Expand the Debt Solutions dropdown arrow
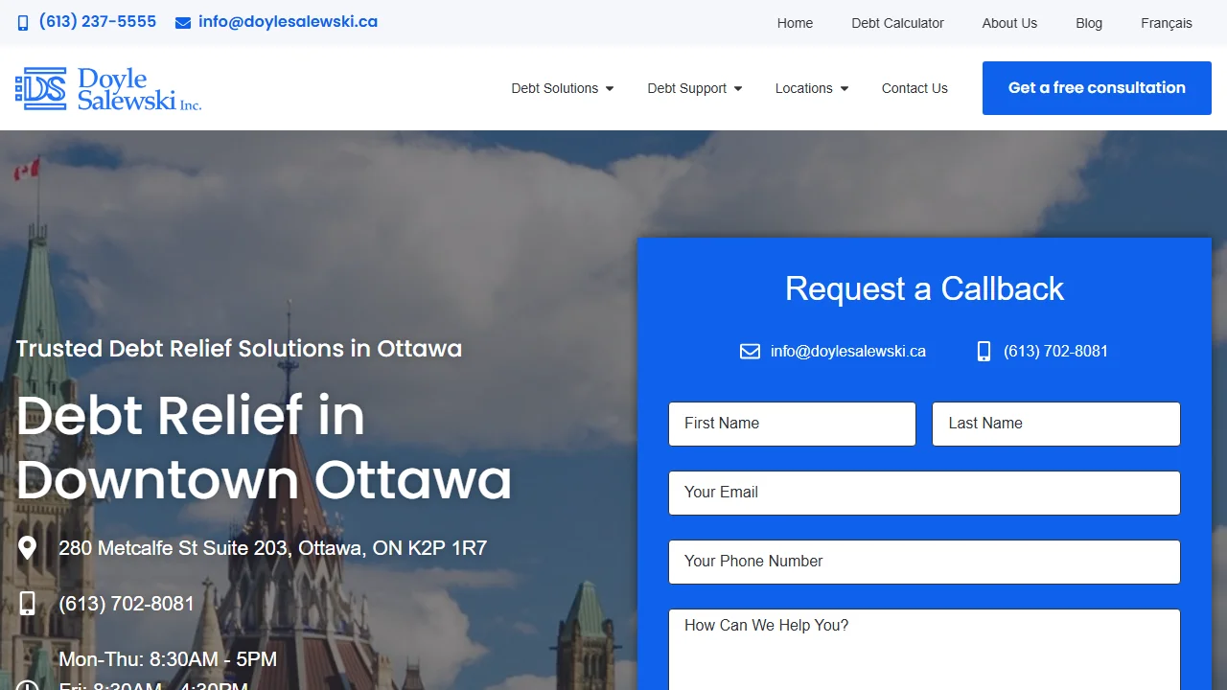Screen dimensions: 1227x690 tap(610, 89)
